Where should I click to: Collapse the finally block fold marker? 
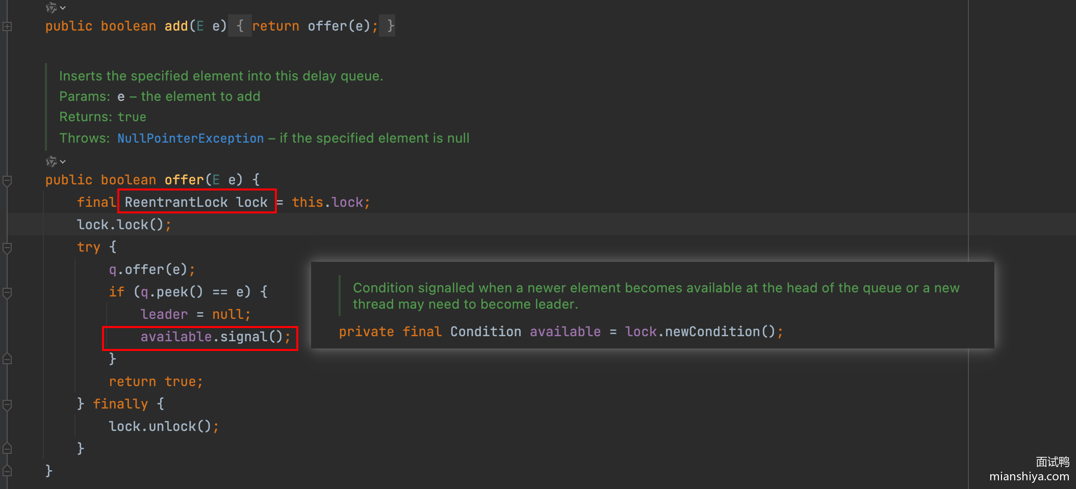(x=7, y=404)
